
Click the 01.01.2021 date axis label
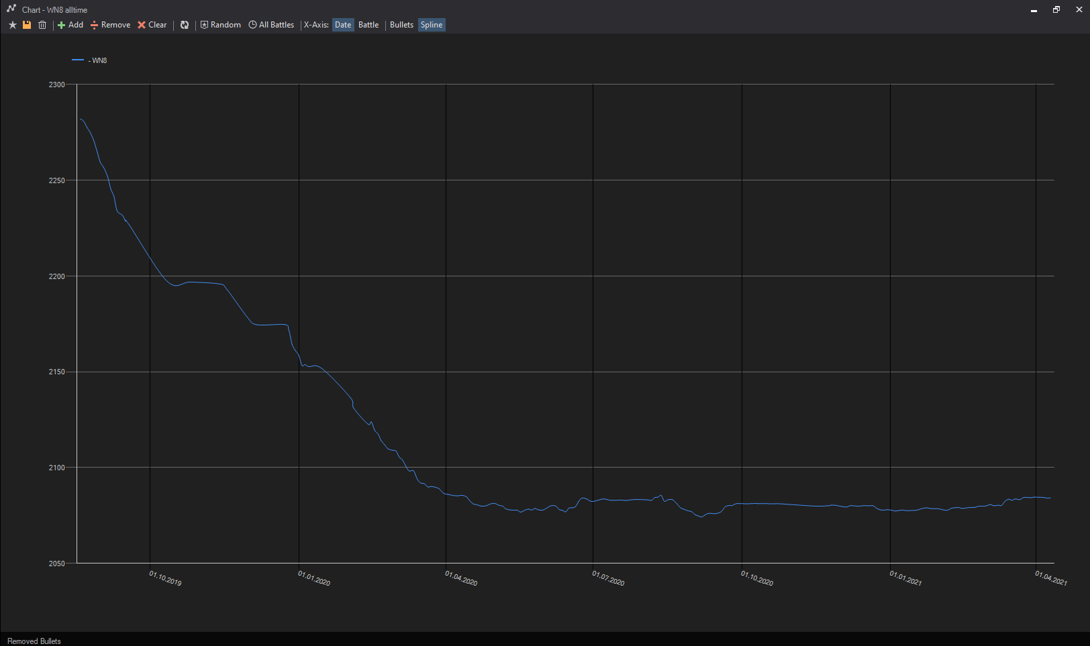(x=905, y=578)
